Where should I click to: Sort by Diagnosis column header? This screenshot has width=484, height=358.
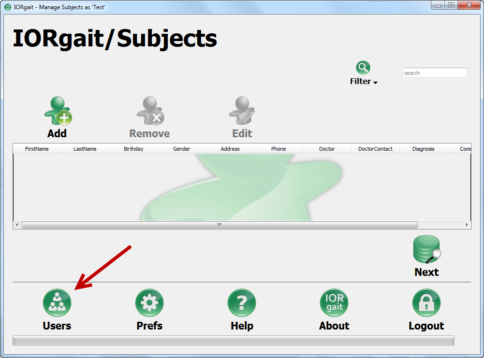point(423,149)
